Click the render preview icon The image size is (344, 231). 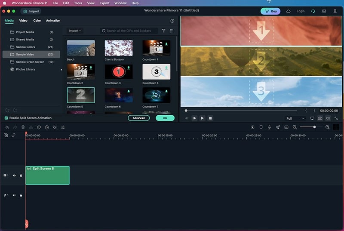point(252,127)
